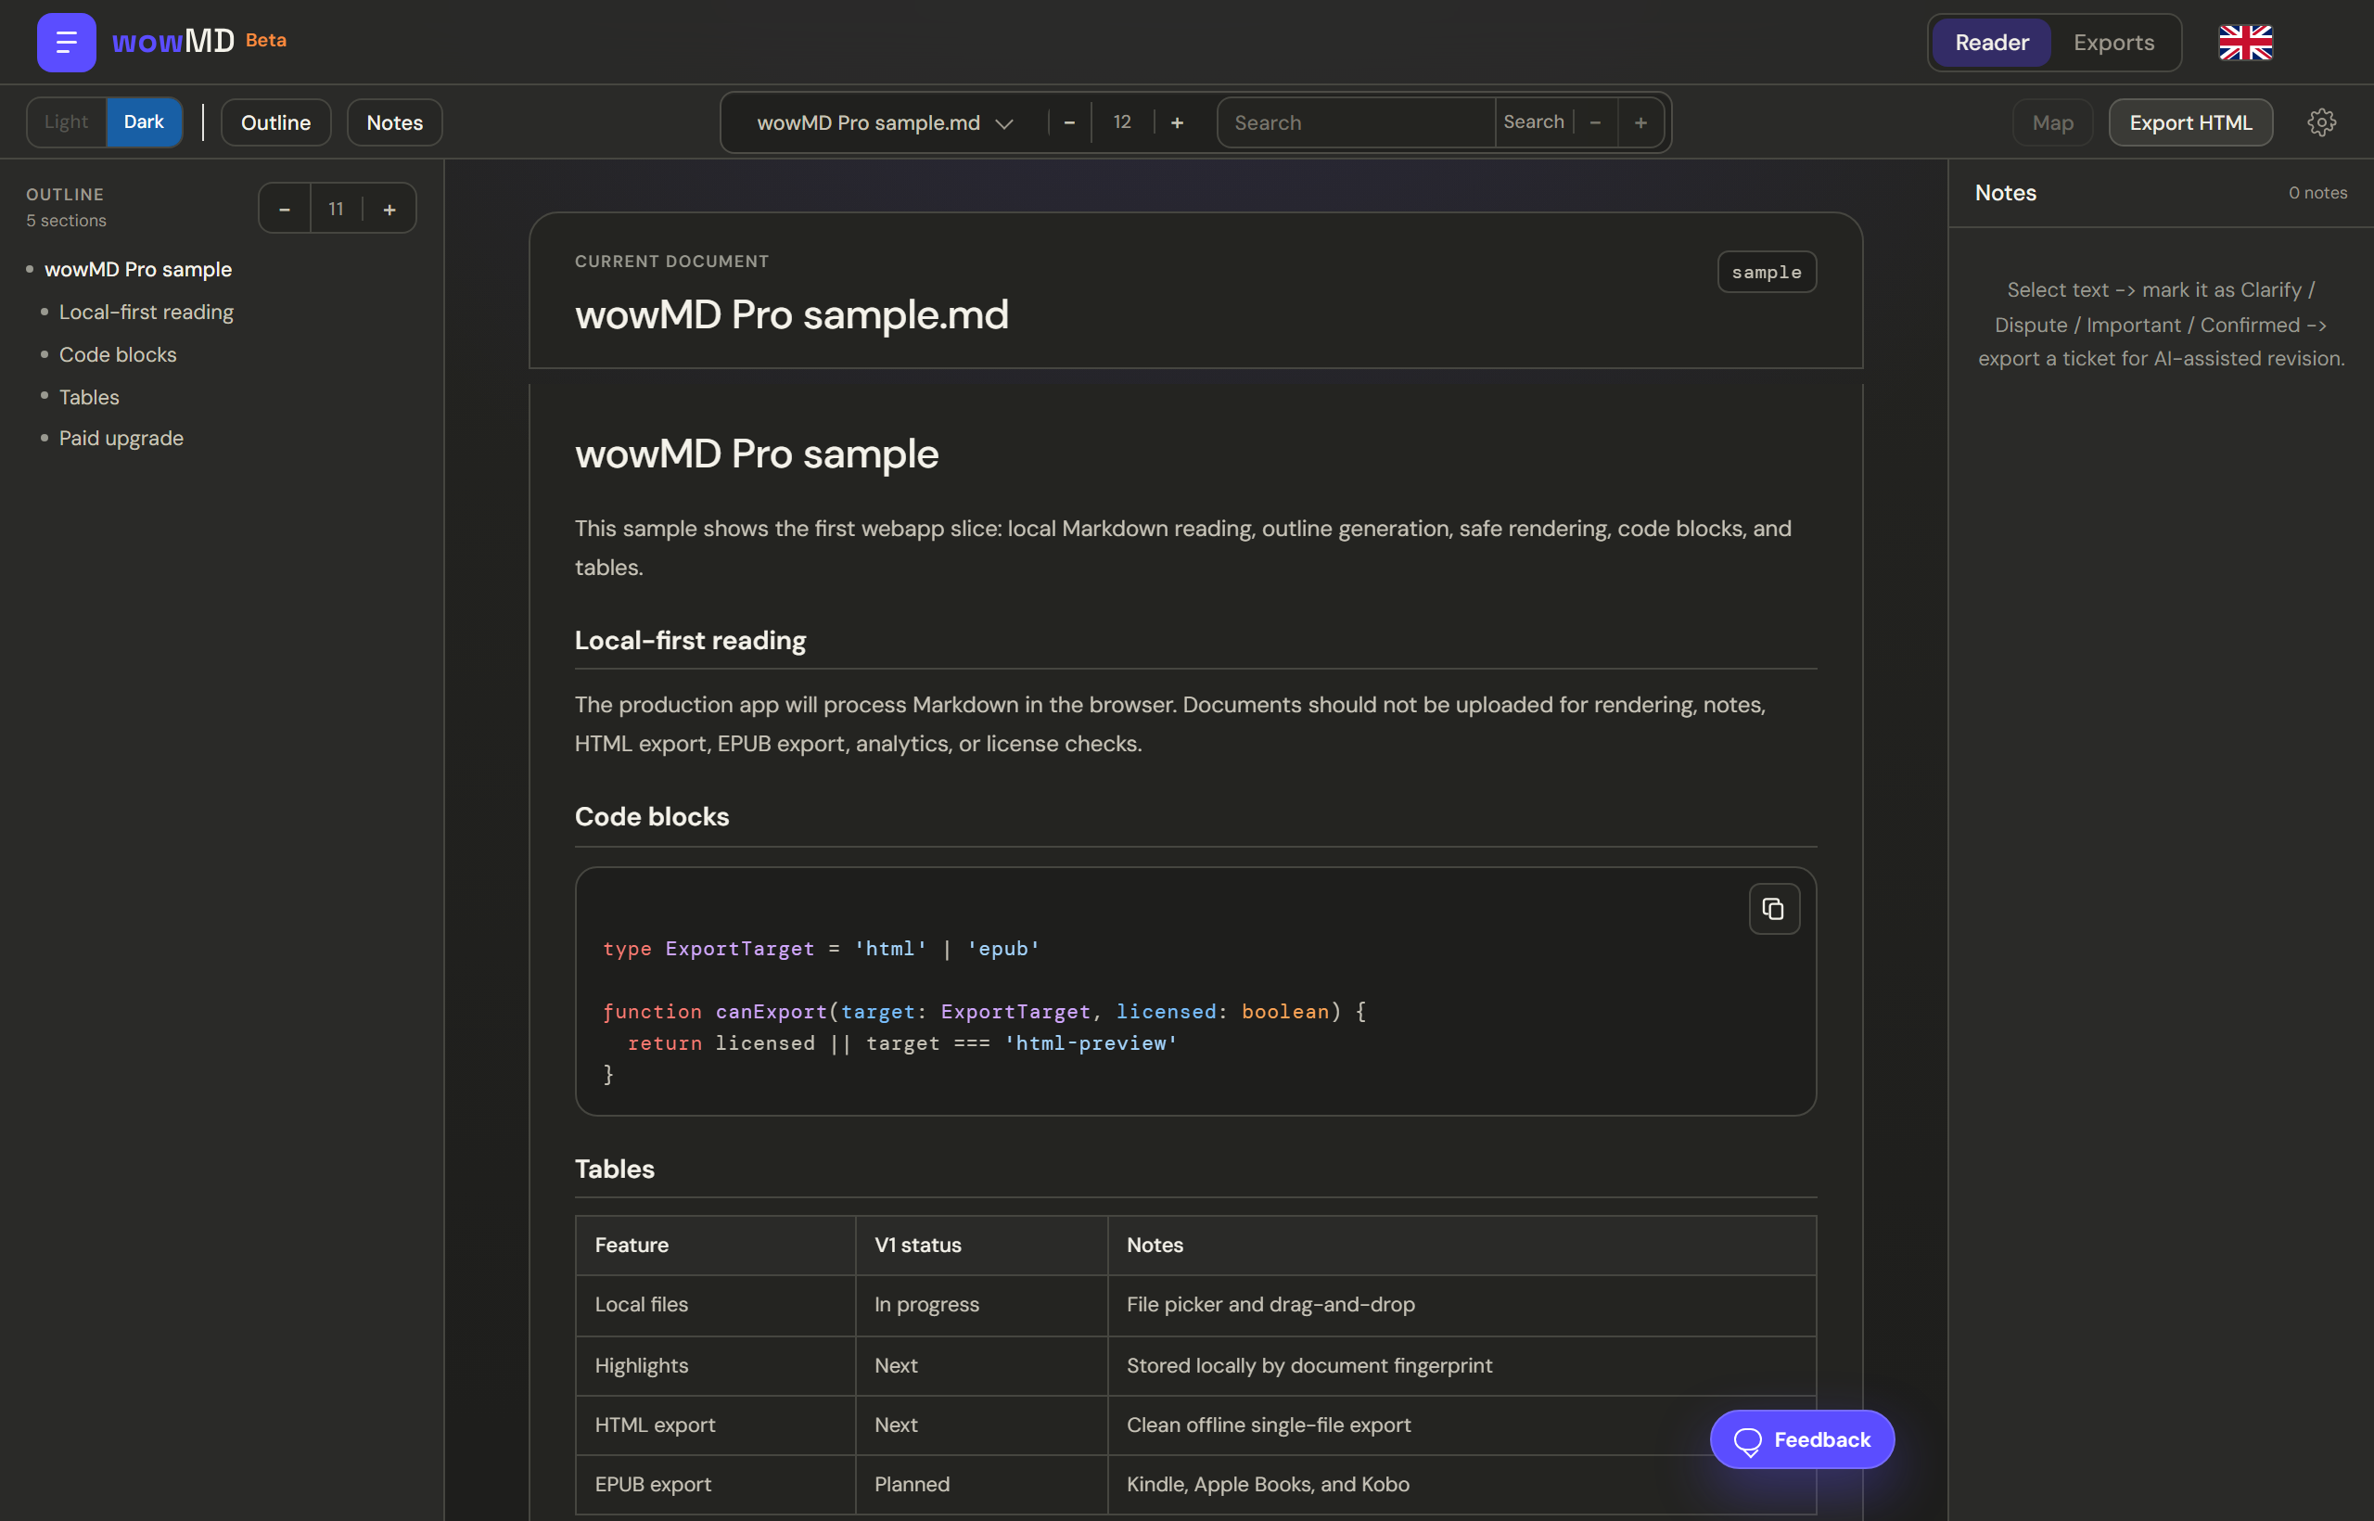Click the Local-first reading heading
2374x1521 pixels.
click(690, 641)
